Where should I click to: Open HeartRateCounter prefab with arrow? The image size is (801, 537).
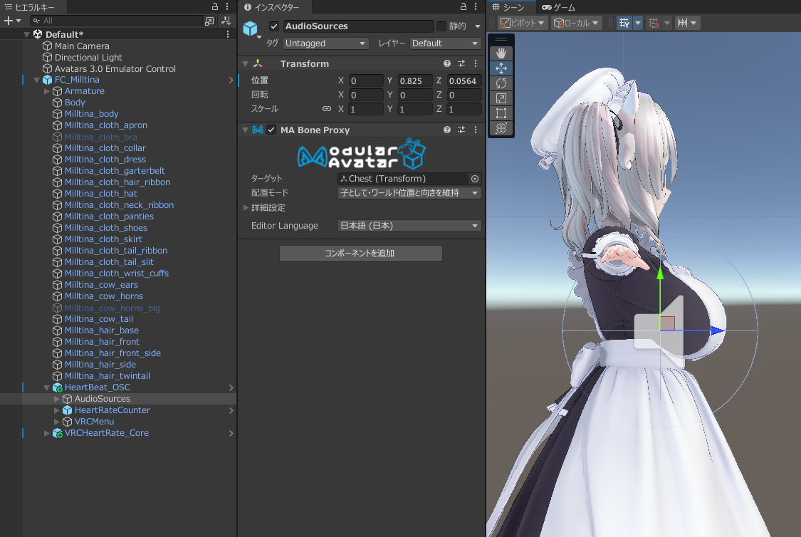231,410
